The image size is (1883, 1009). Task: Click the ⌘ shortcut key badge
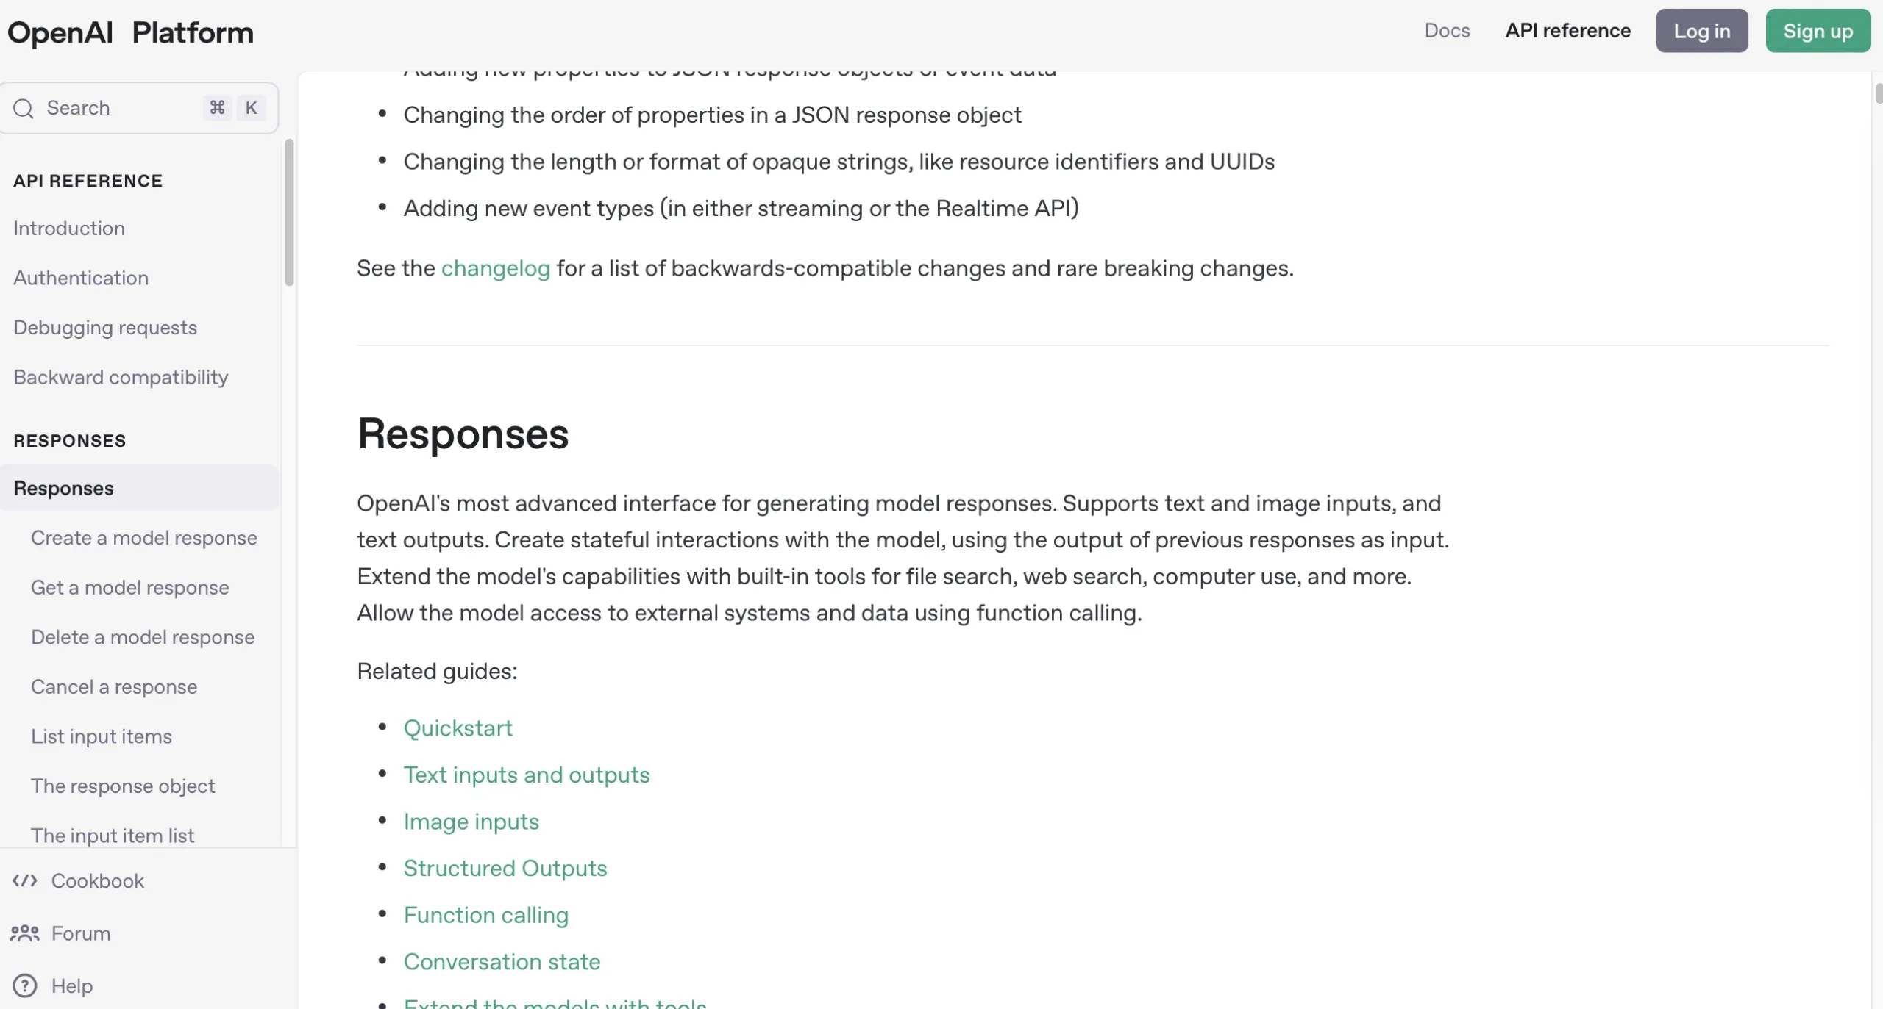(217, 108)
